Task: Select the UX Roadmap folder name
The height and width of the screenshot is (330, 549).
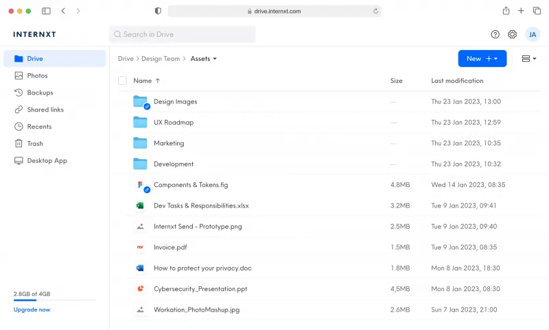Action: (174, 123)
